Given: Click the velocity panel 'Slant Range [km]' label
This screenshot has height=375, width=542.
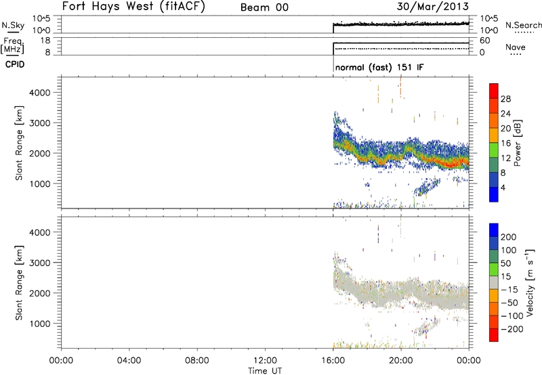Looking at the screenshot, I should (x=19, y=282).
